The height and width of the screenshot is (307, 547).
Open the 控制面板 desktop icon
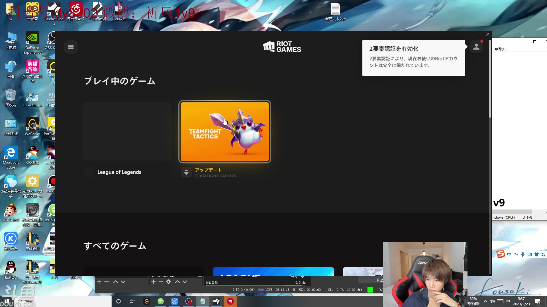point(11,127)
